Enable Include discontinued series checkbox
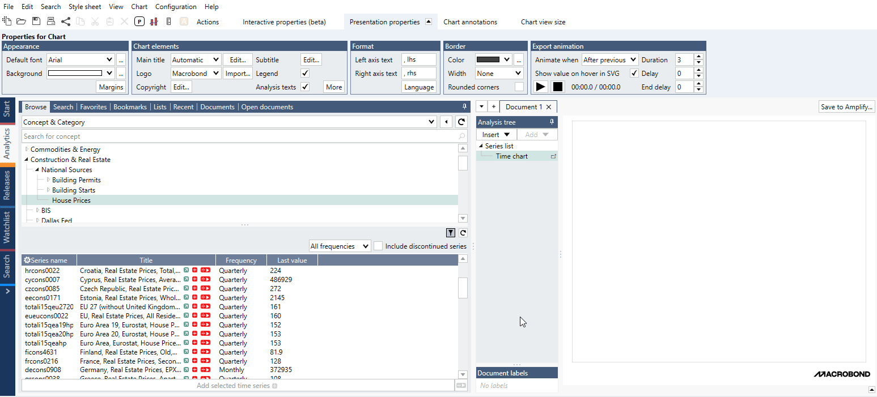The image size is (877, 397). pos(378,246)
